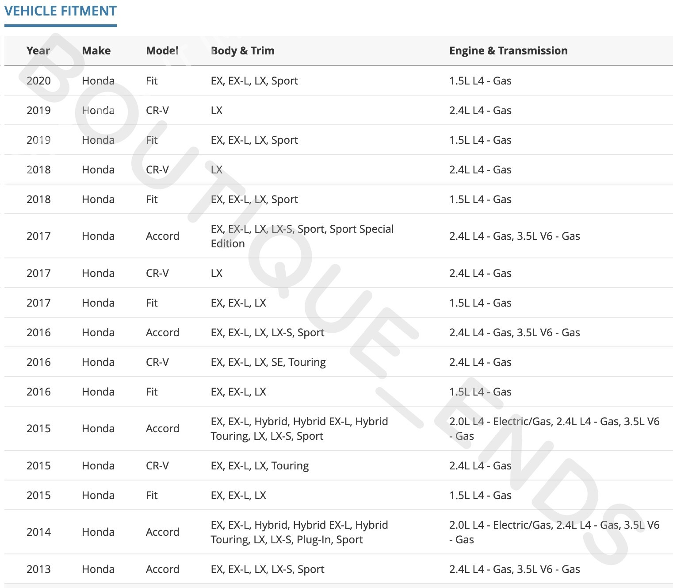Click 1.5L L4 - Gas in 2016 Fit row

click(480, 392)
